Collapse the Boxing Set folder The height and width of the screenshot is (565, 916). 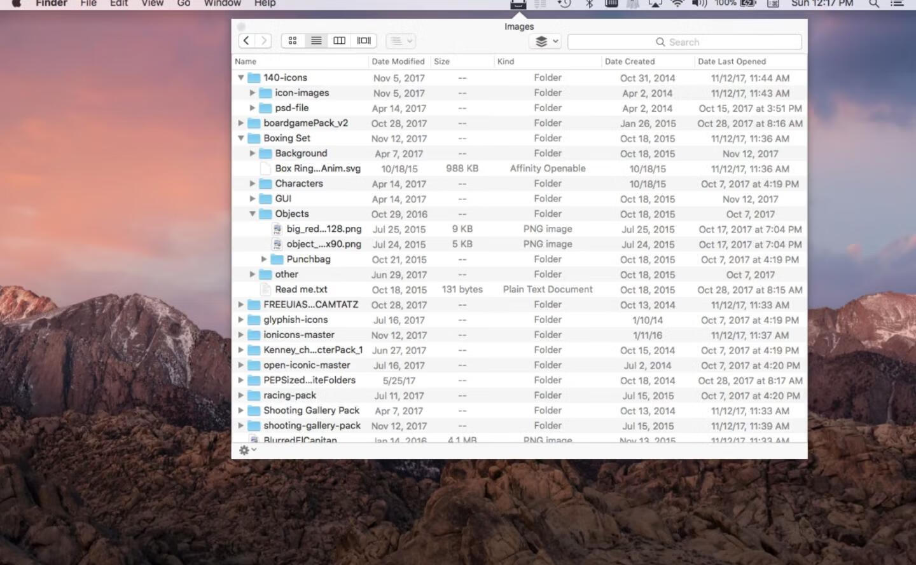pos(241,138)
